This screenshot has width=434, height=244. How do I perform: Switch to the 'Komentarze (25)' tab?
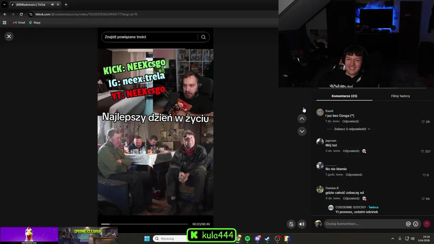(x=344, y=96)
